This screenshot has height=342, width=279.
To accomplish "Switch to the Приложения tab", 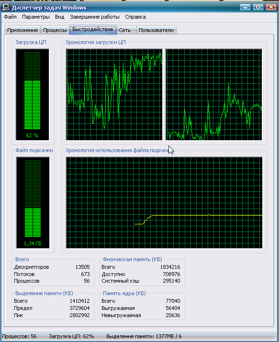I will click(22, 30).
